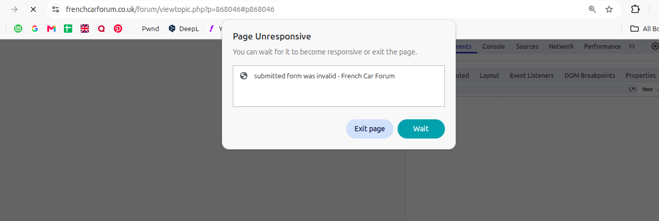659x221 pixels.
Task: Expand more DevTools tabs chevron
Action: coord(632,46)
